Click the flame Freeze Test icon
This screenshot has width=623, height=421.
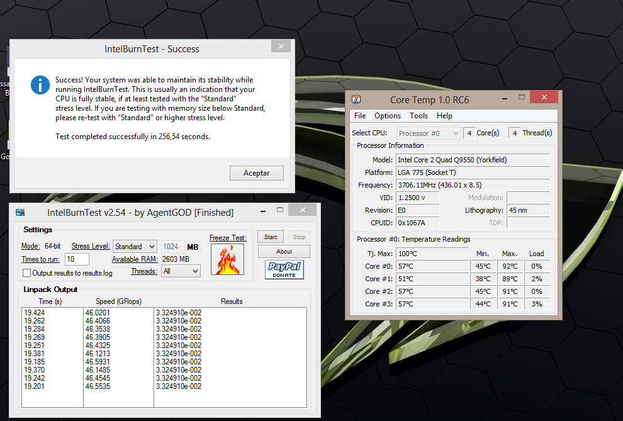tap(228, 260)
